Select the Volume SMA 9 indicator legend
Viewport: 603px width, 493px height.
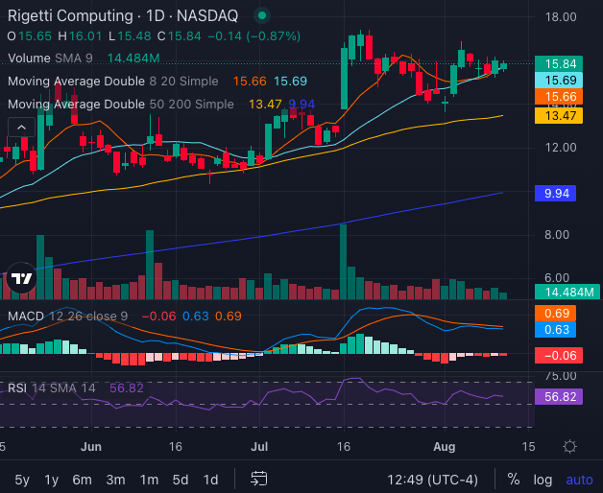50,58
